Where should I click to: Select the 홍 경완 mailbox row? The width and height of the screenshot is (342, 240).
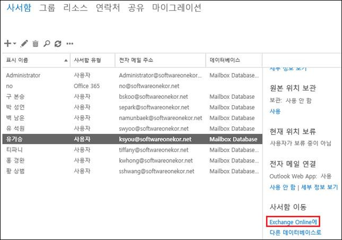(132, 160)
